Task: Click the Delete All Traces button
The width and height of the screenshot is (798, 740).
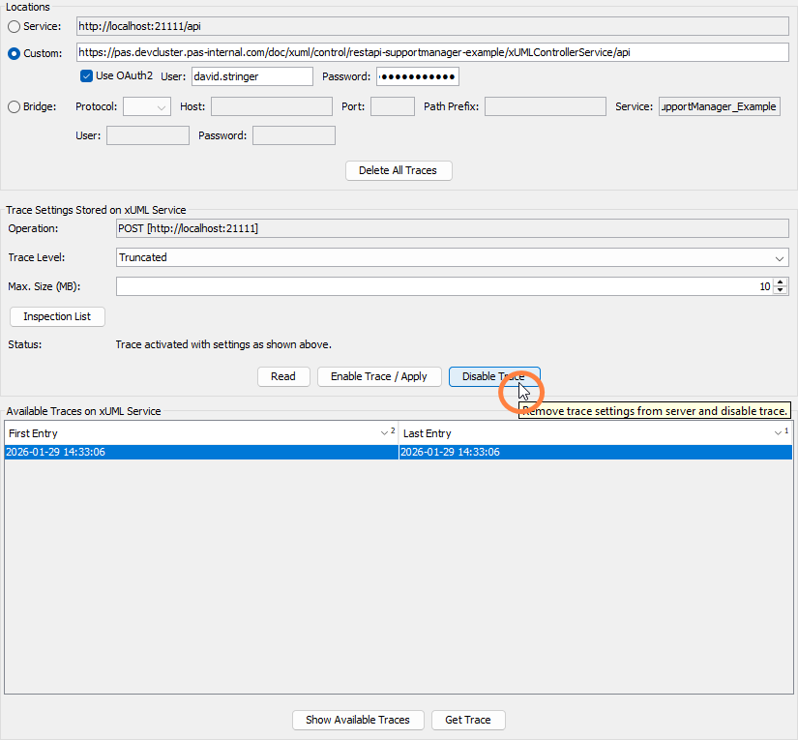Action: 399,170
